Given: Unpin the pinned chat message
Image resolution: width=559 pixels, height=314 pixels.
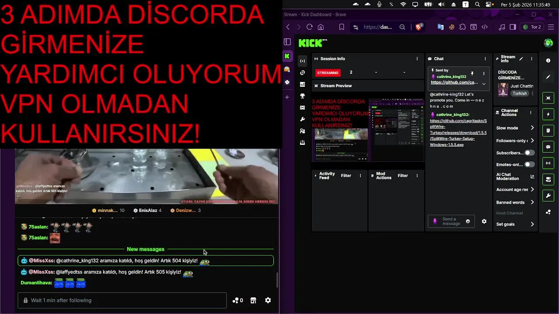Looking at the screenshot, I should point(472,73).
